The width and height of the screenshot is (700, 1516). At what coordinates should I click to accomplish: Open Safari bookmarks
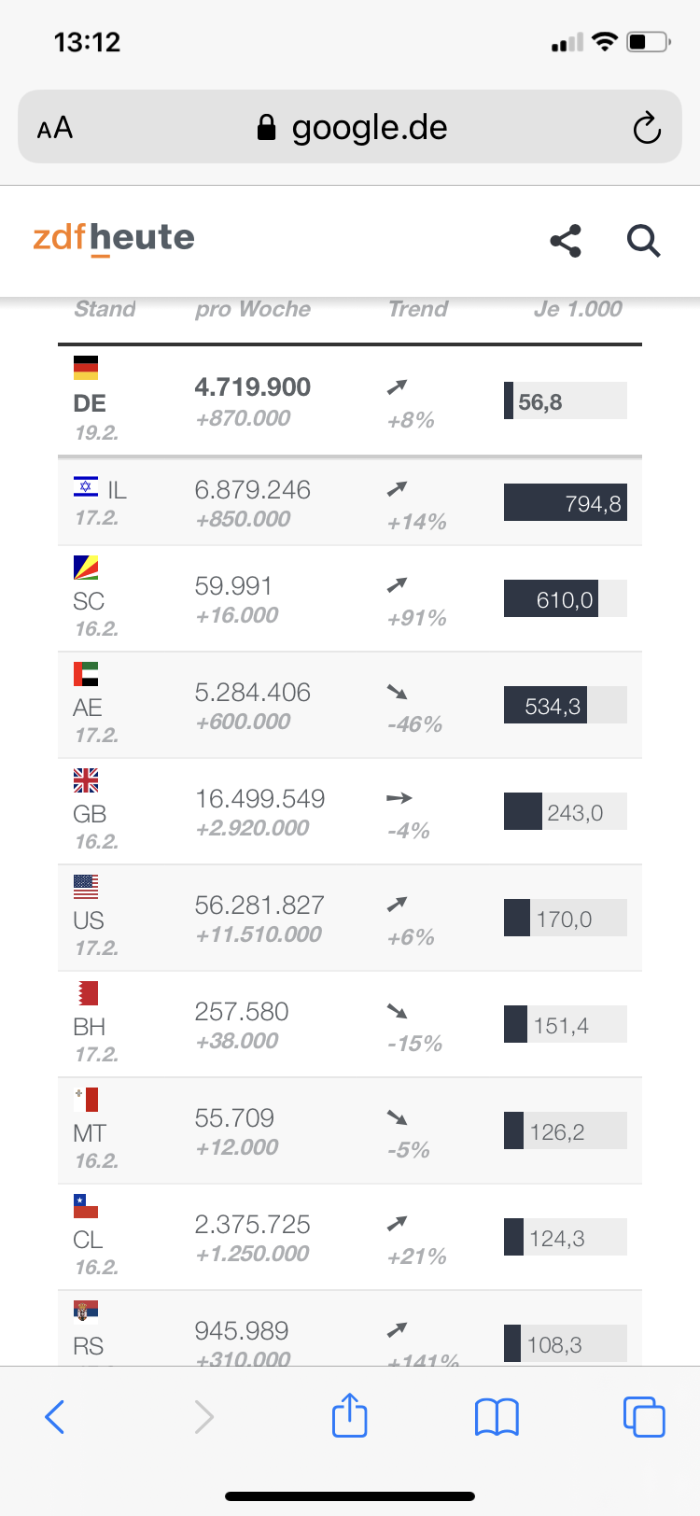[x=497, y=1416]
